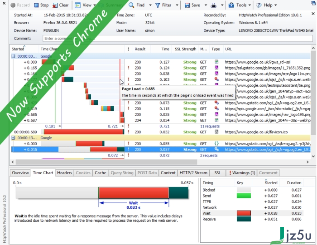317x245 pixels.
Task: Close the summary info panel
Action: (x=313, y=14)
